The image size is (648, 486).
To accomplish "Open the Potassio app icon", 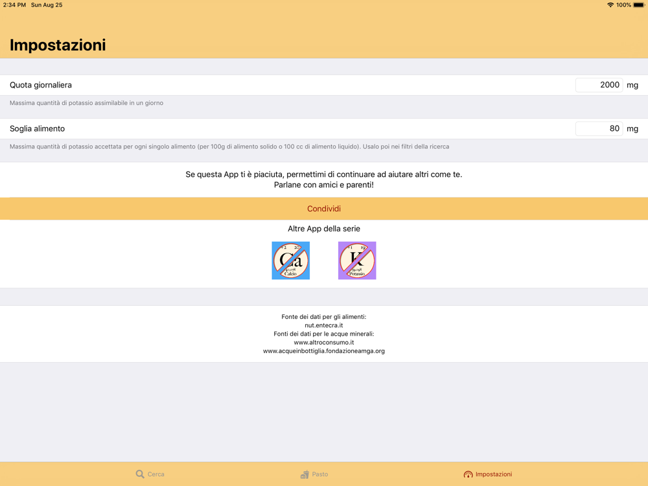I will [x=357, y=260].
